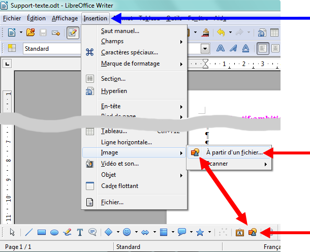Open the Fichier menu
The height and width of the screenshot is (252, 310).
coord(12,18)
